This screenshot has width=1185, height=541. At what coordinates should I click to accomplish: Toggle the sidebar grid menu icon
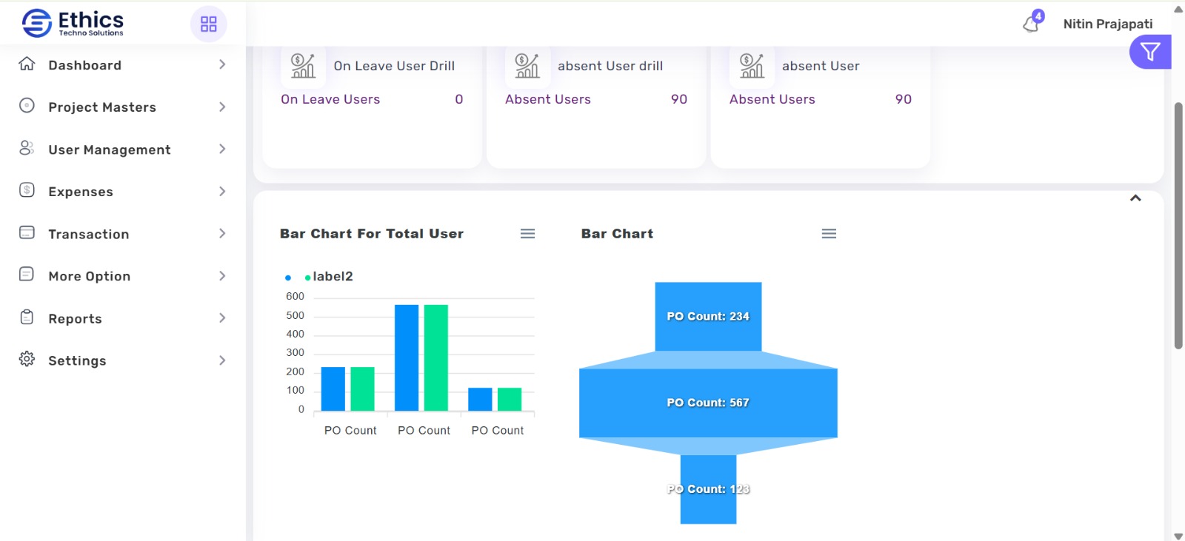(209, 24)
